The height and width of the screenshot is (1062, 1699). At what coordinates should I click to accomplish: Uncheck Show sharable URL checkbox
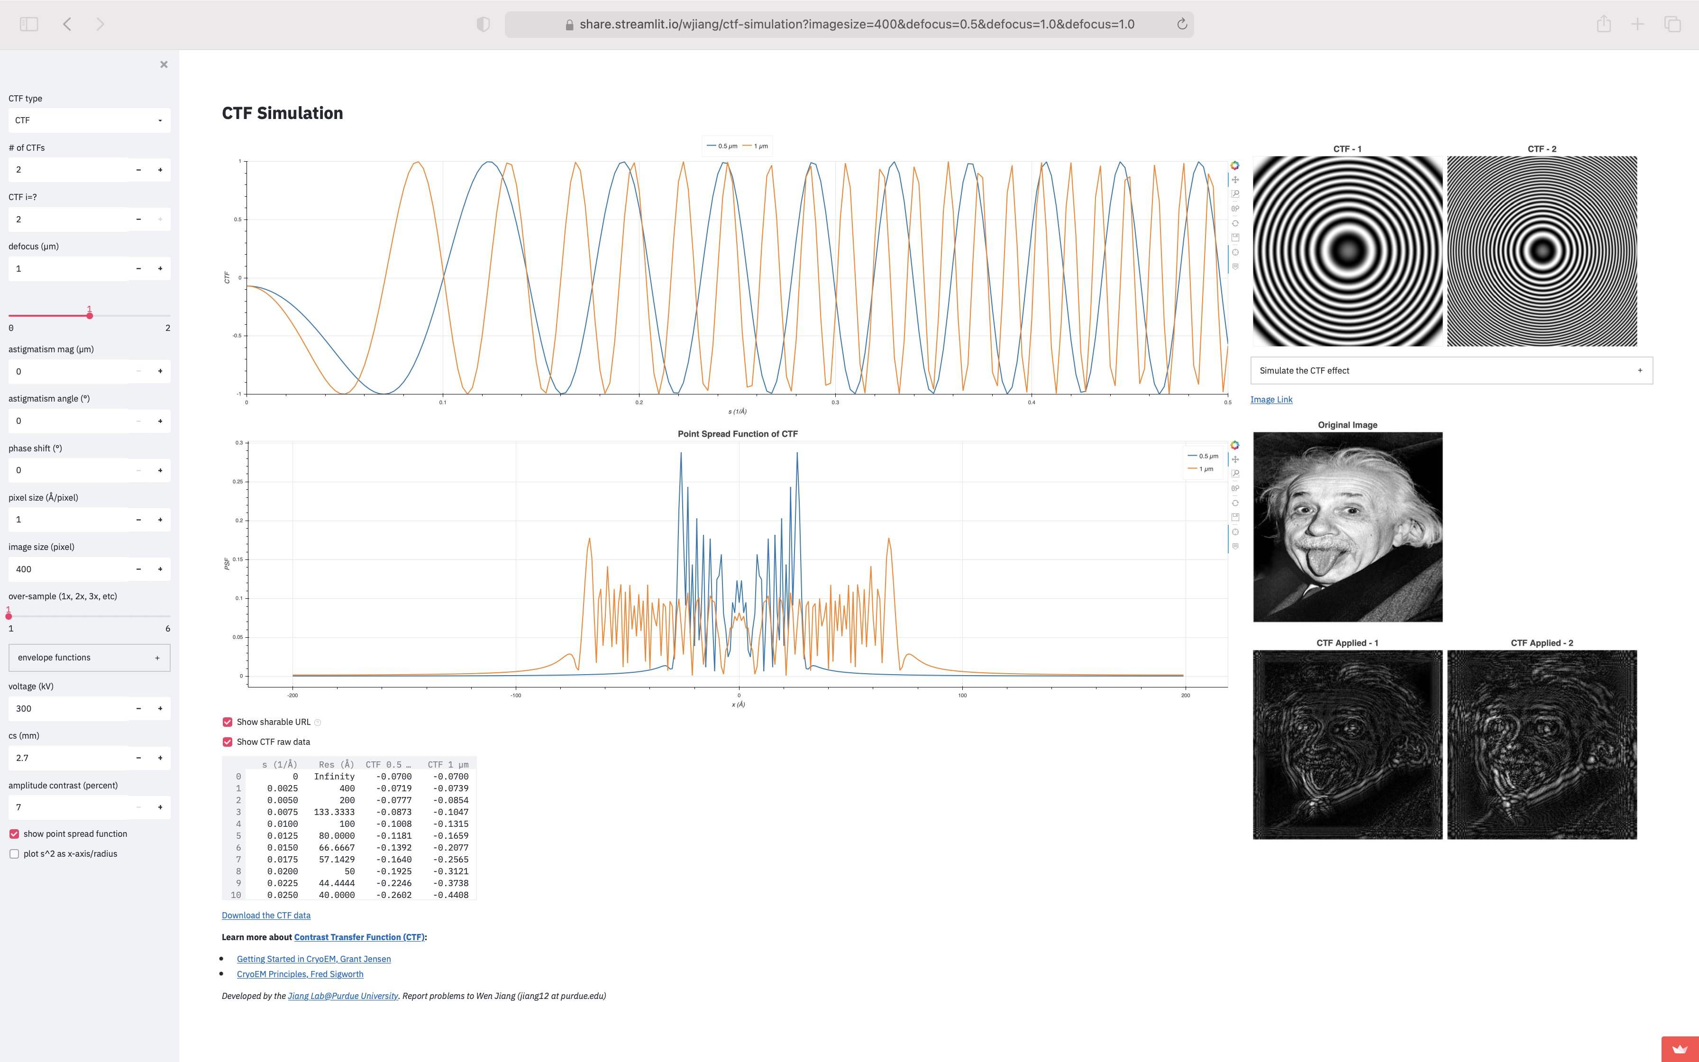(228, 722)
